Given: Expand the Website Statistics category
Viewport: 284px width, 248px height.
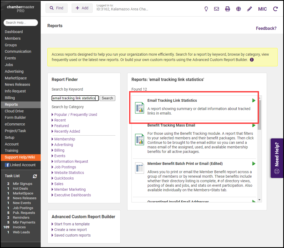Looking at the screenshot, I should (x=69, y=173).
